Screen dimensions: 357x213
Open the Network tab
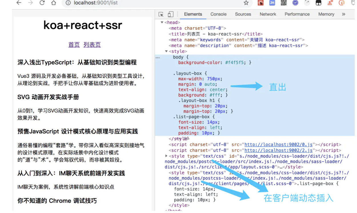pyautogui.click(x=268, y=14)
